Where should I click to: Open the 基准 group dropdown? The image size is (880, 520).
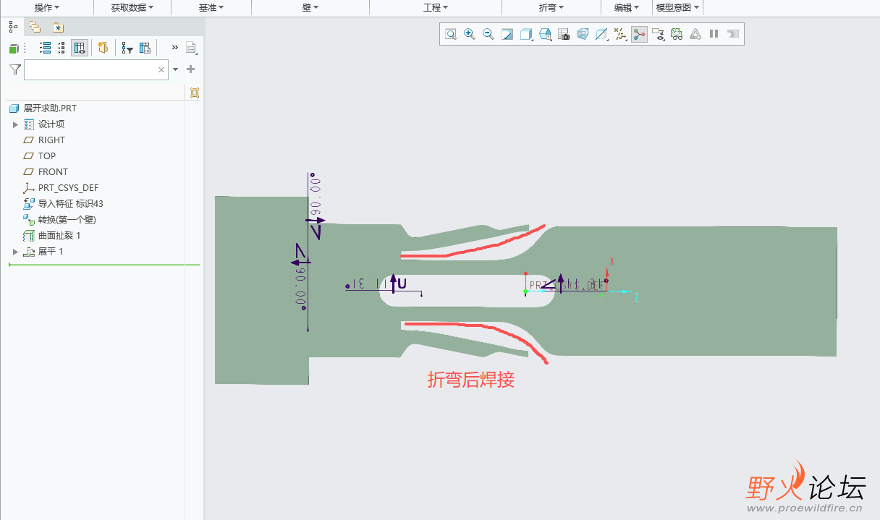[211, 7]
